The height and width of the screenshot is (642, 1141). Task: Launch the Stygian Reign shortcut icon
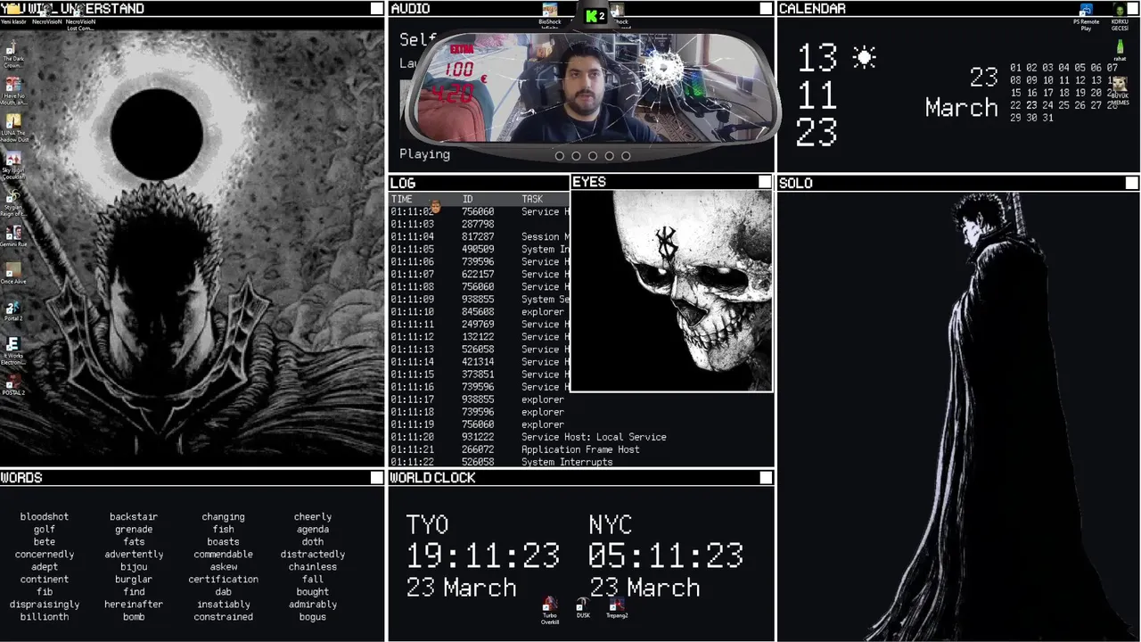(x=12, y=202)
